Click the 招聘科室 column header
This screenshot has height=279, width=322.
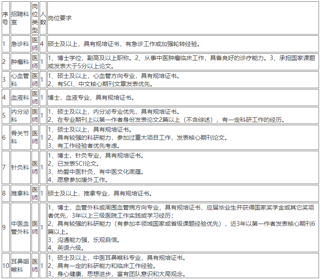(20, 18)
